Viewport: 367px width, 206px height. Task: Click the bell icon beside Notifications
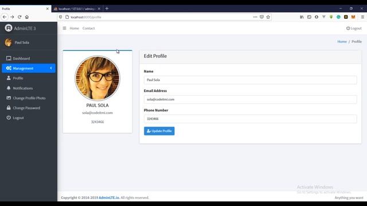[9, 88]
